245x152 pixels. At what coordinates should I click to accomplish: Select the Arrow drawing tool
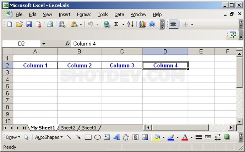point(78,137)
